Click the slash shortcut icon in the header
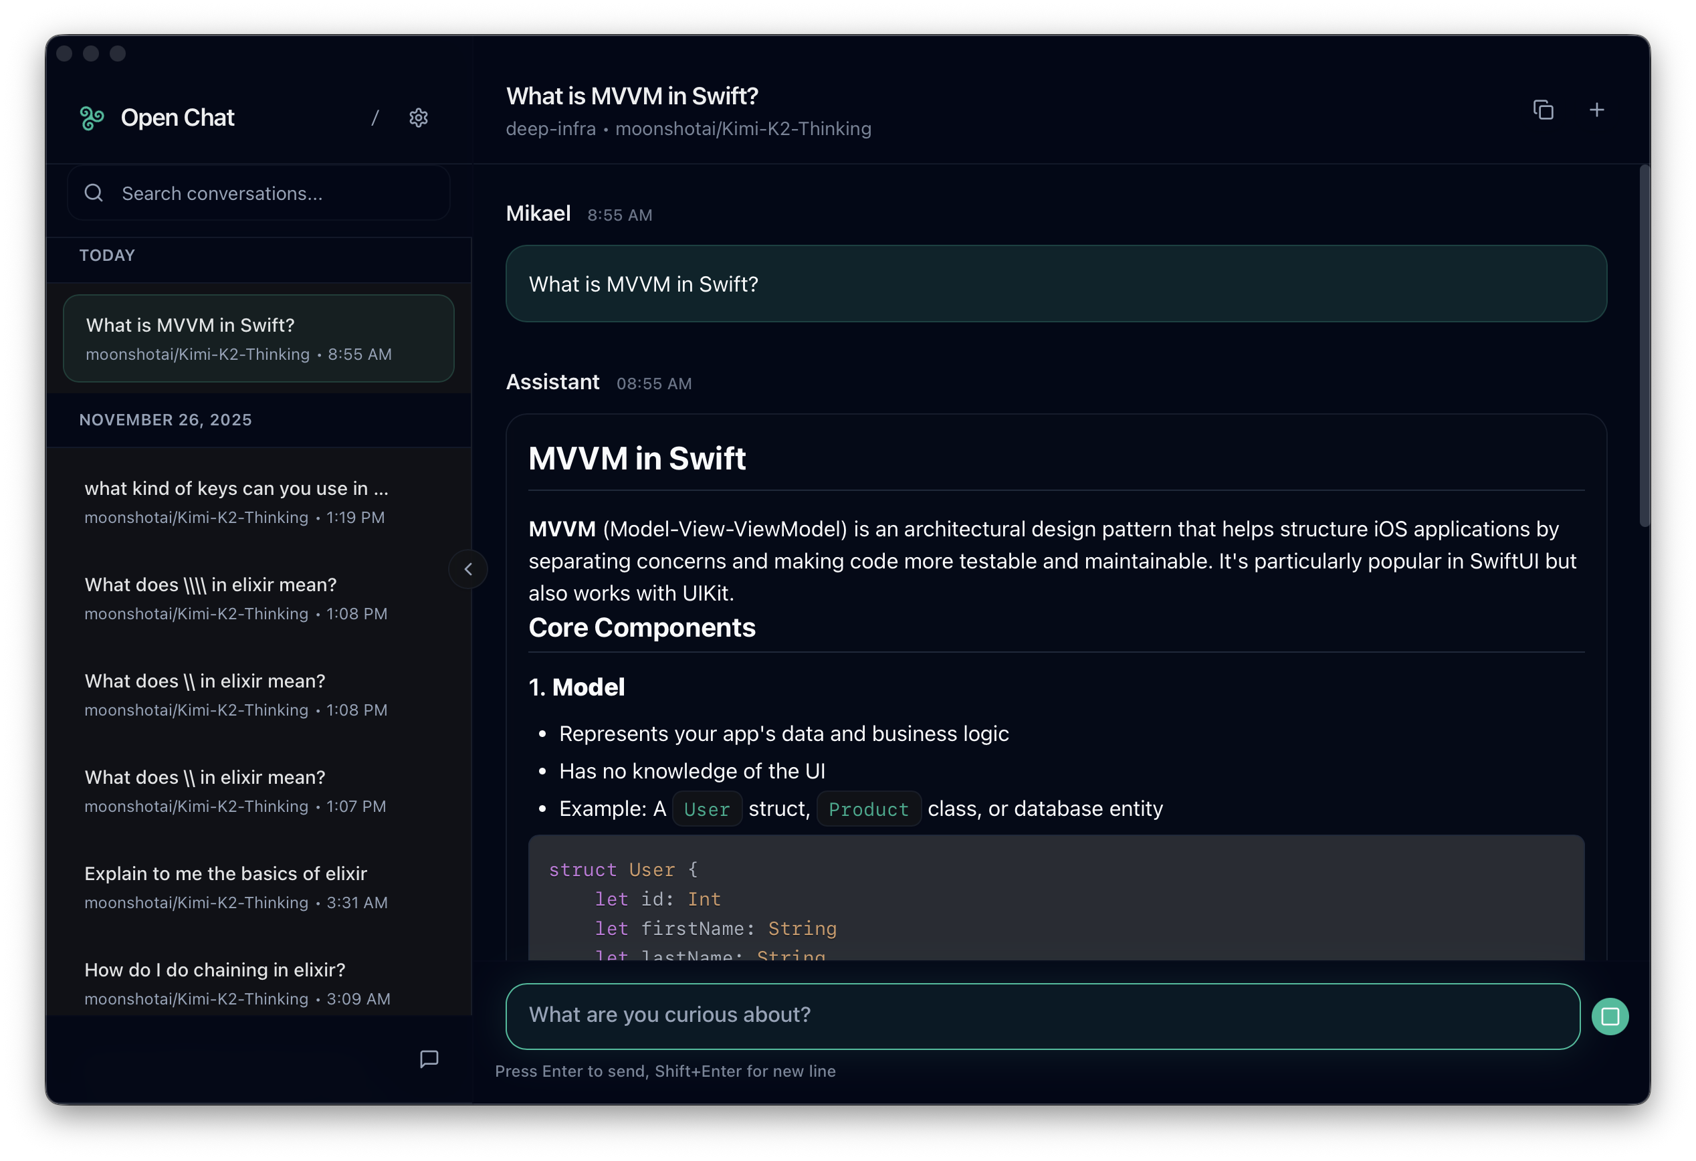This screenshot has height=1161, width=1696. click(375, 118)
